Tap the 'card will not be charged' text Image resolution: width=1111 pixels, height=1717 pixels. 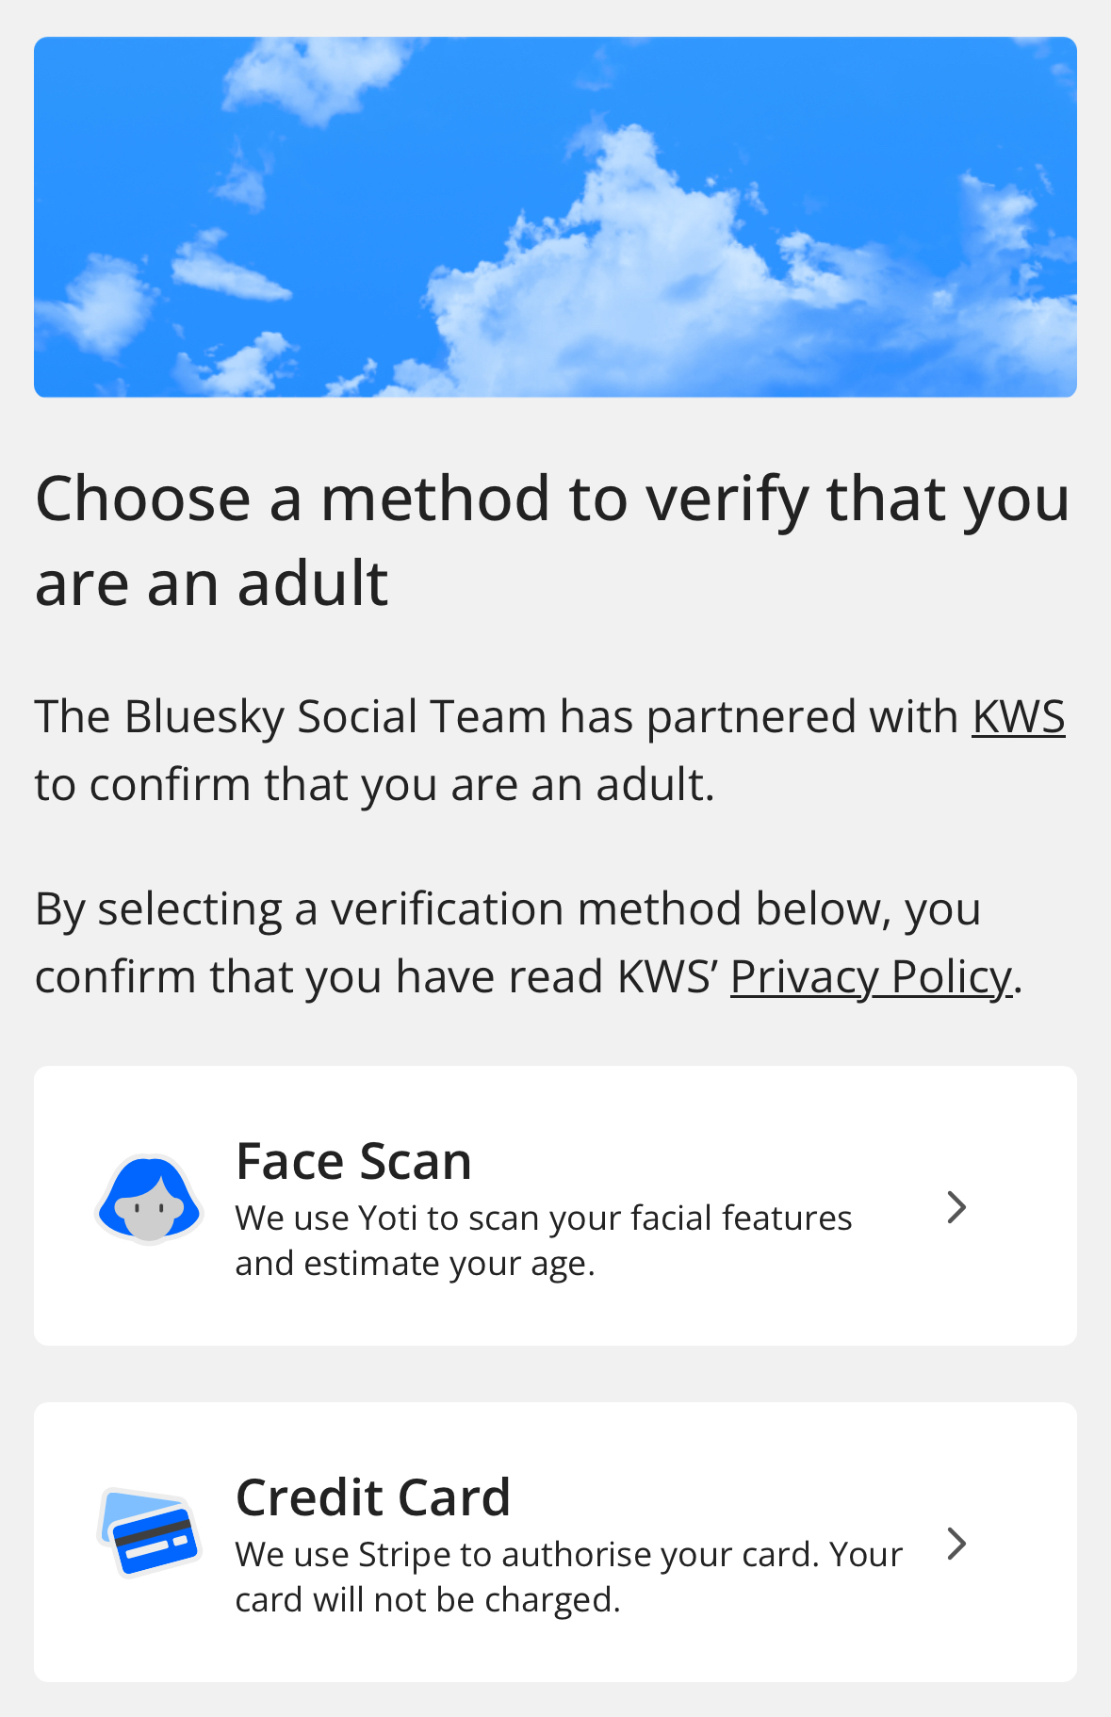427,1600
